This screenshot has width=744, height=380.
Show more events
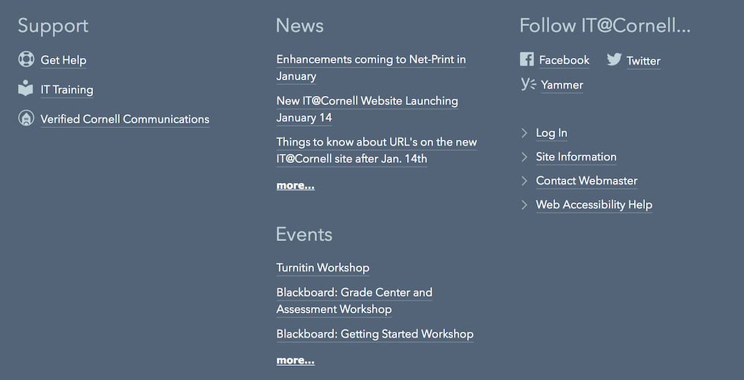(295, 361)
